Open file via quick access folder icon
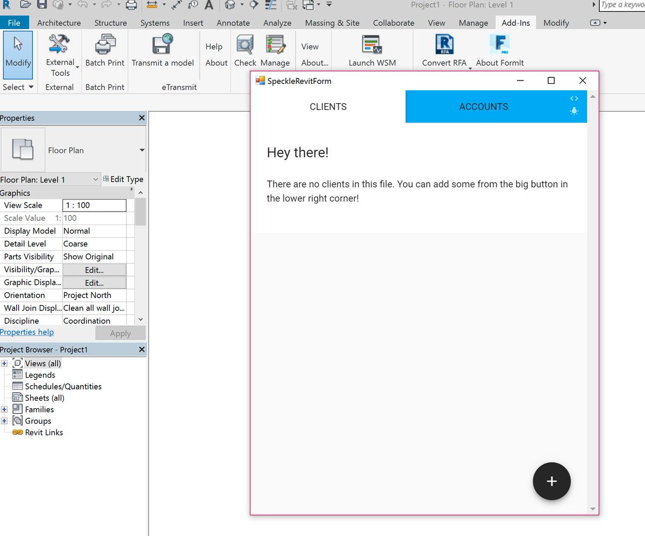The image size is (645, 536). [25, 5]
